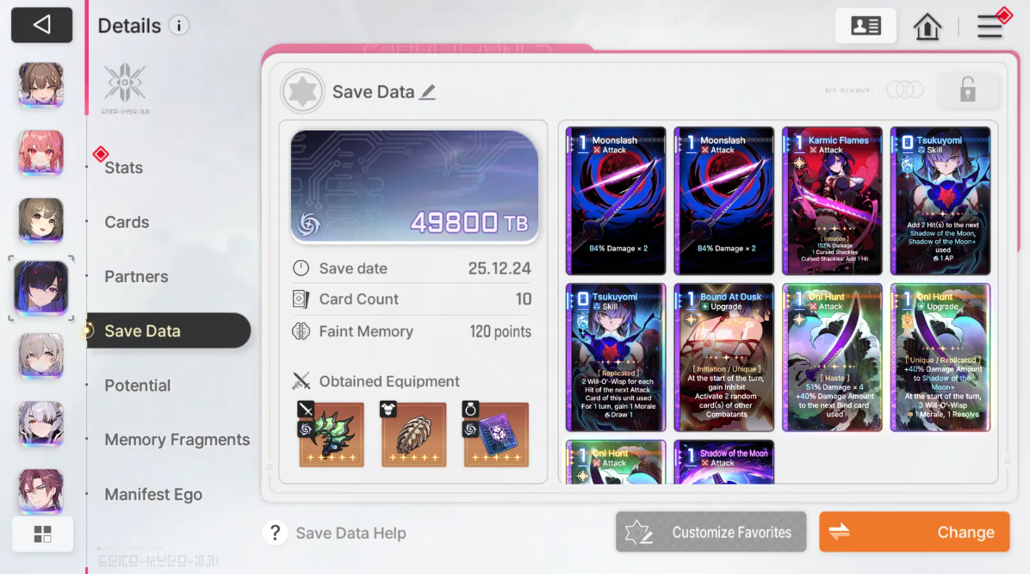Viewport: 1030px width, 574px height.
Task: Open the Cards menu item
Action: pos(127,222)
